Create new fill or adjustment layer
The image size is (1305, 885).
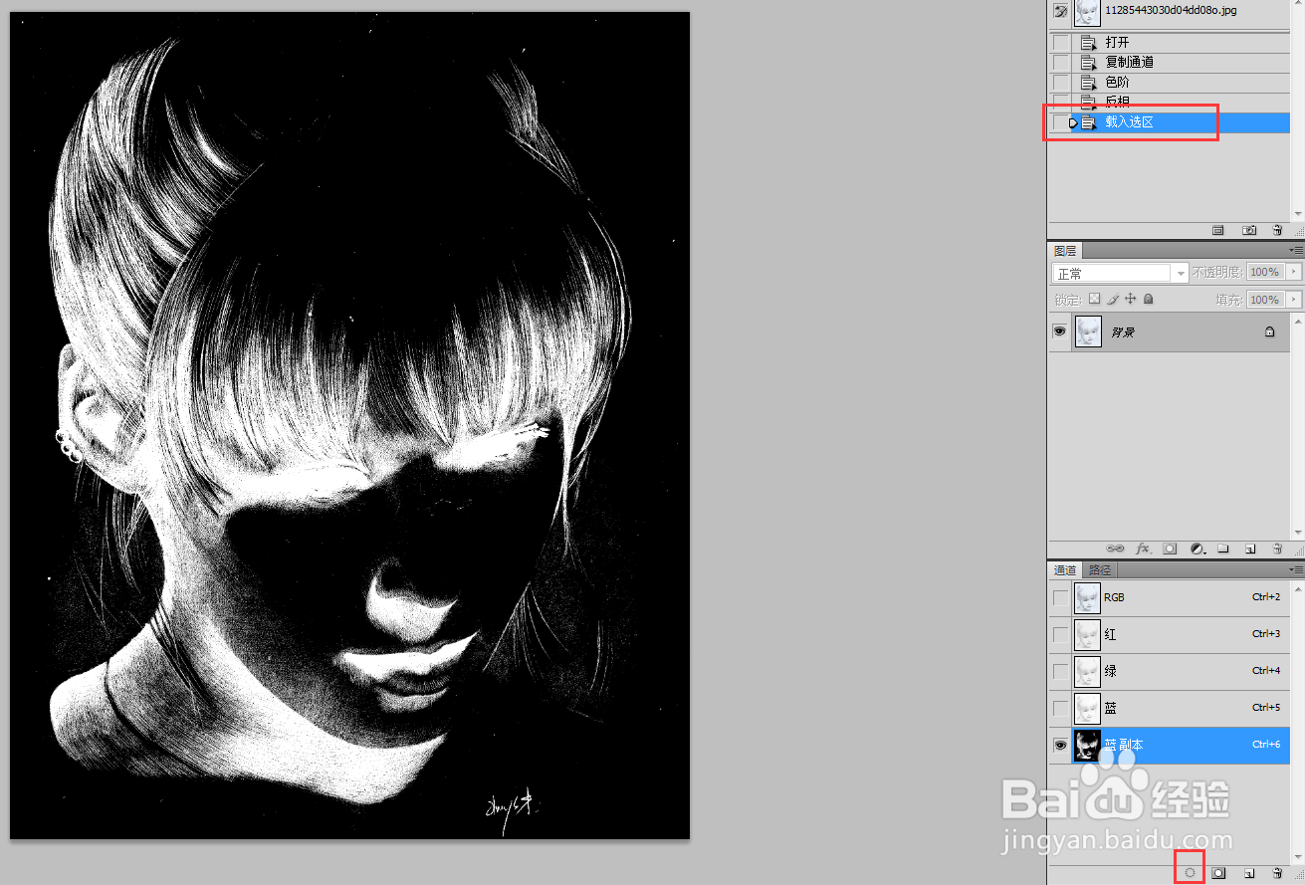(1196, 549)
